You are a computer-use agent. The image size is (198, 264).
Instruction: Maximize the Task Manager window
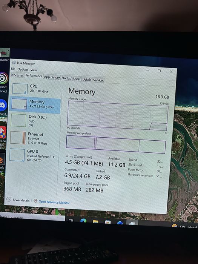[159, 71]
